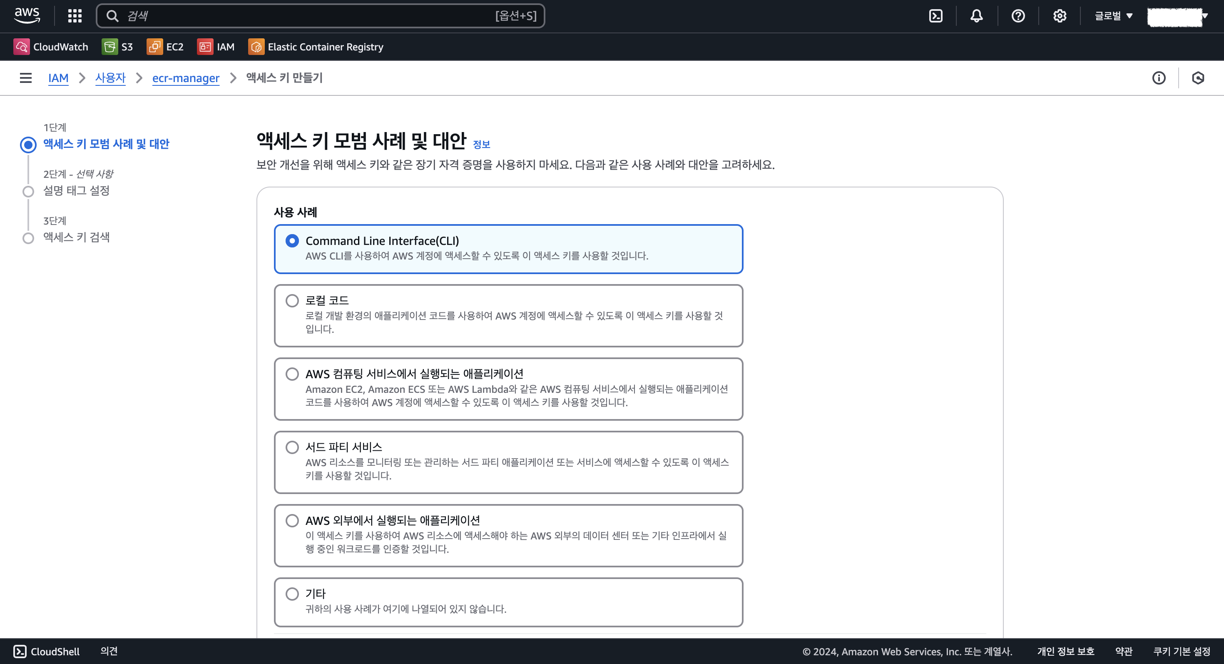The height and width of the screenshot is (664, 1224).
Task: Select the 기타 radio option
Action: 292,594
